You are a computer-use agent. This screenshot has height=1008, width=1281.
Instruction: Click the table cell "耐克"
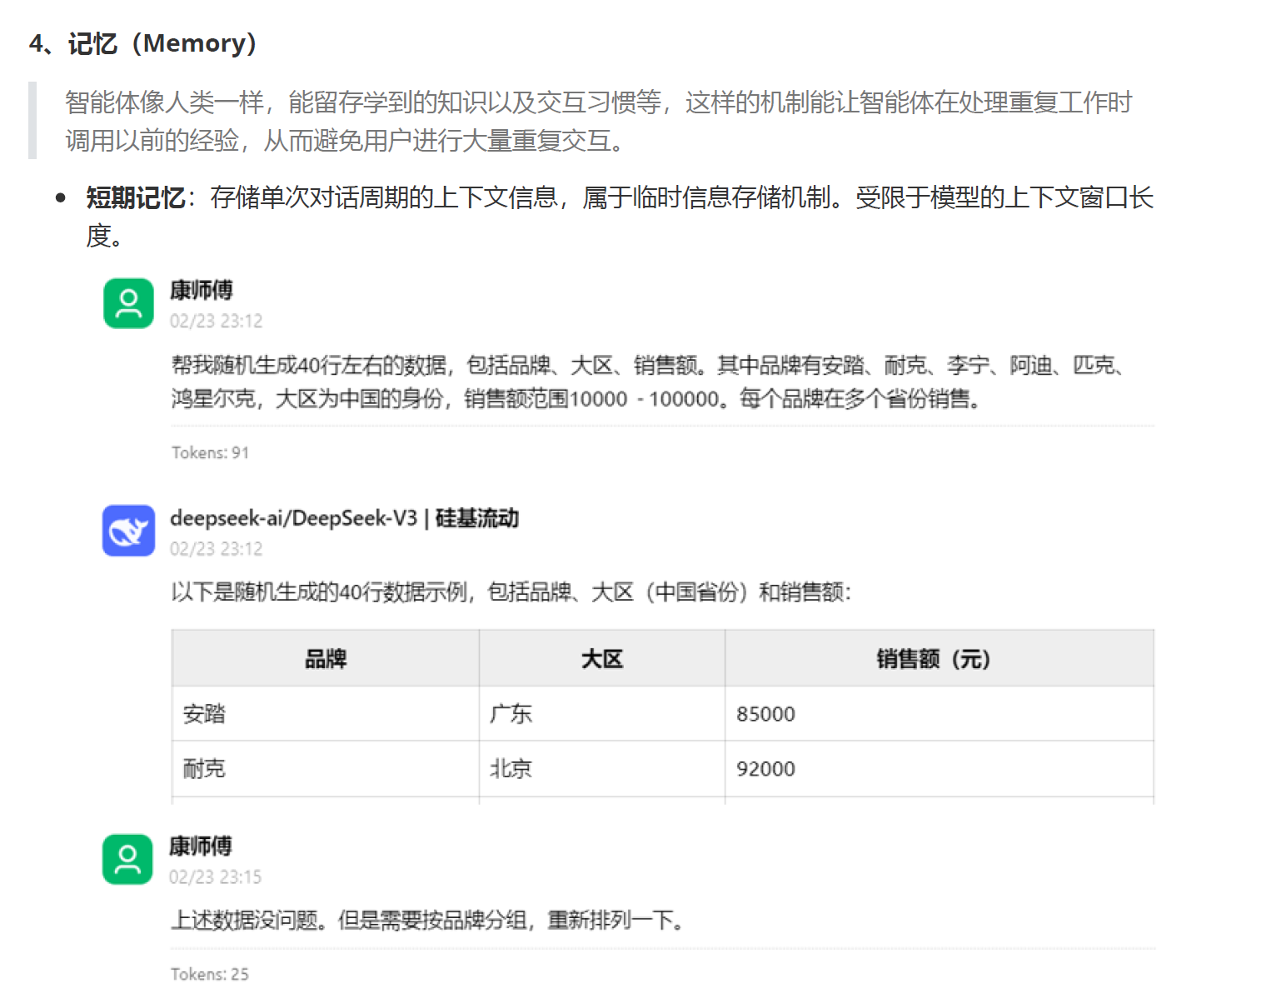point(326,769)
